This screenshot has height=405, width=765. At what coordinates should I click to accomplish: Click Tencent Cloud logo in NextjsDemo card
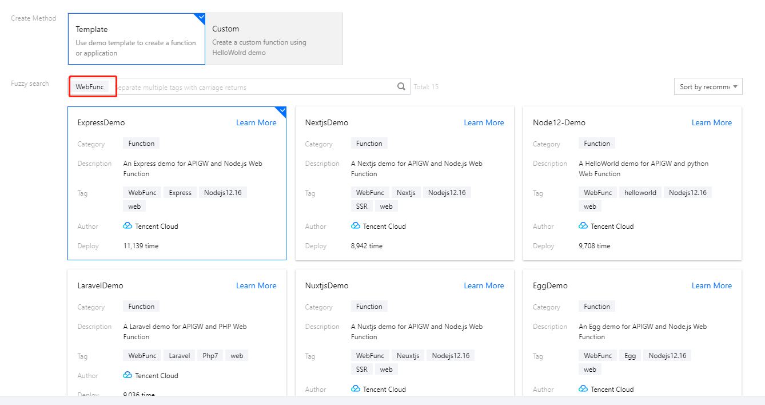[x=356, y=226]
